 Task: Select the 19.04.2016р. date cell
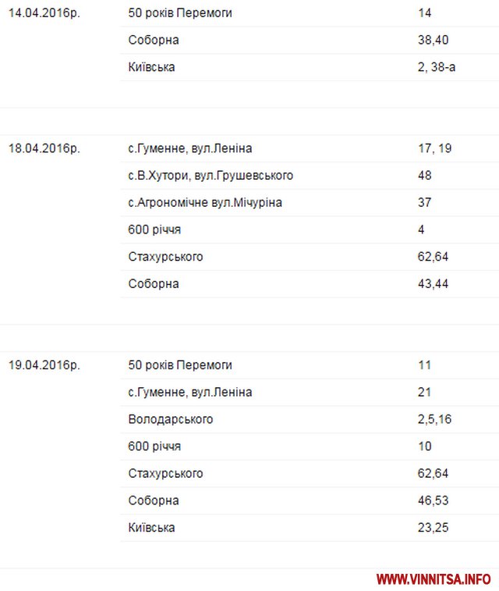(44, 365)
